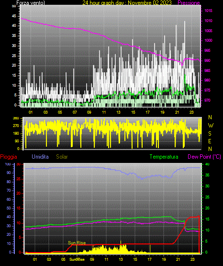Click the 'Forza vento' chart title
The width and height of the screenshot is (223, 266).
click(31, 3)
